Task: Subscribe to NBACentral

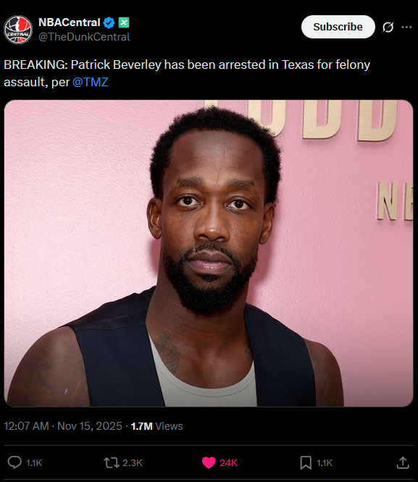Action: point(338,27)
